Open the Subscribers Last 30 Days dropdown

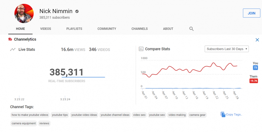click(x=227, y=49)
